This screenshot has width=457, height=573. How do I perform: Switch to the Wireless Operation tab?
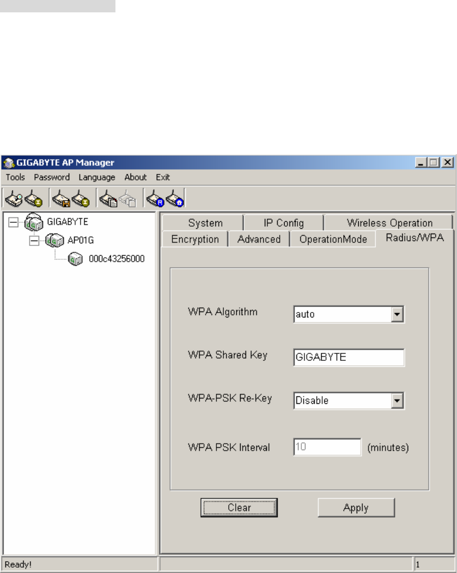pyautogui.click(x=389, y=223)
